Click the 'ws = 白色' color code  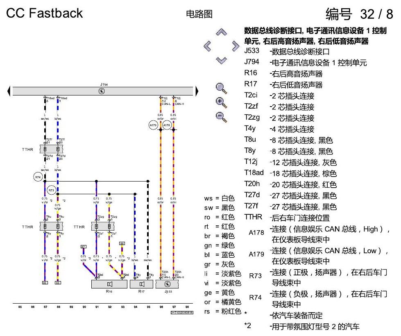click(x=220, y=198)
